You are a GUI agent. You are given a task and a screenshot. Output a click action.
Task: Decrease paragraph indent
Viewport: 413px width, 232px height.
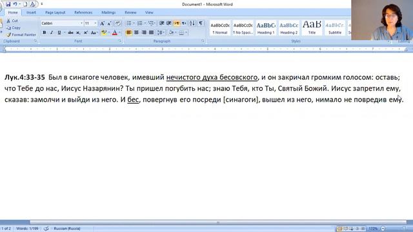point(162,23)
